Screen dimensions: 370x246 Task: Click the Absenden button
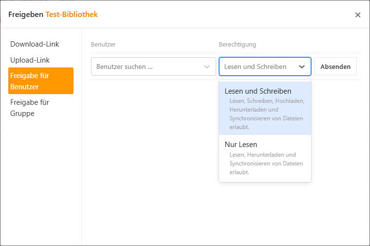335,66
